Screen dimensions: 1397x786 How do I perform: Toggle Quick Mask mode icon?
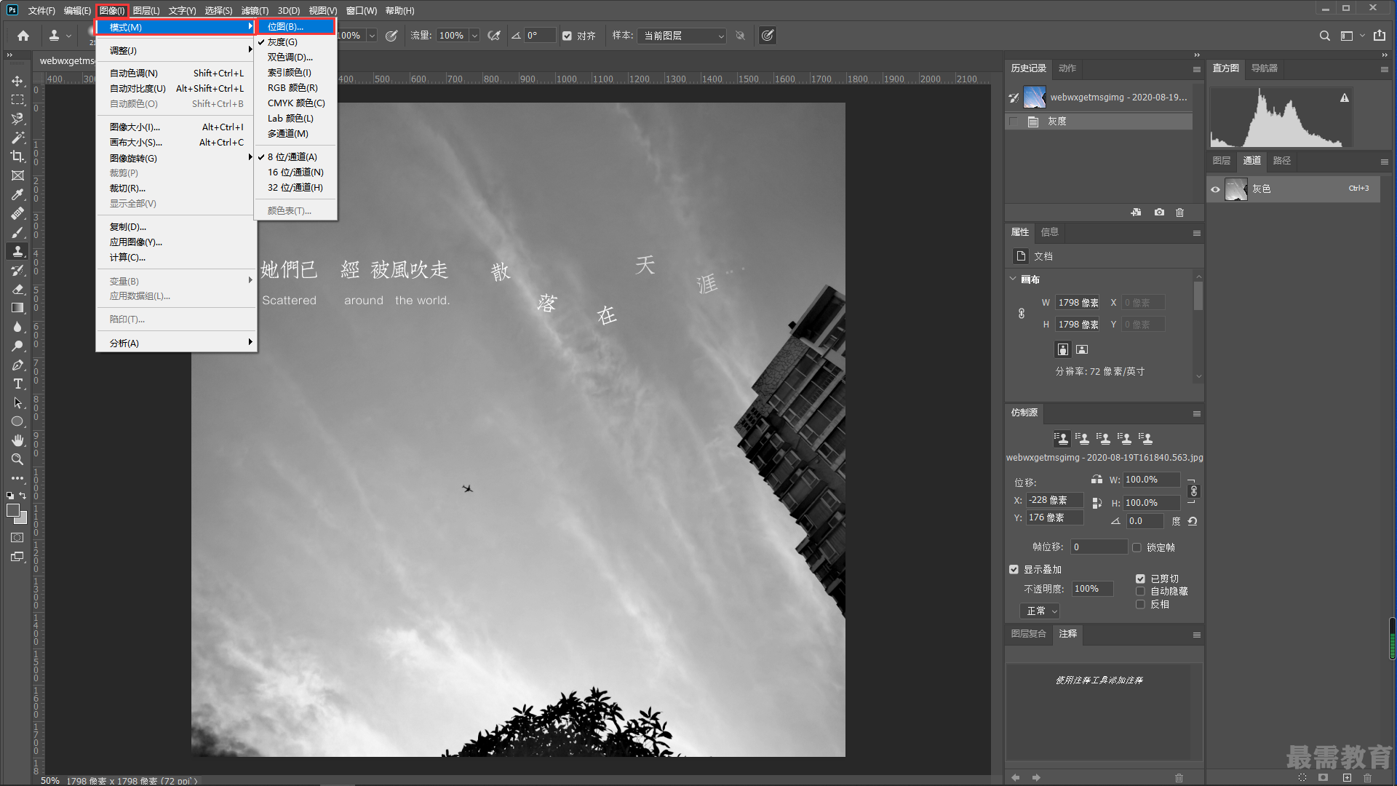pos(17,538)
